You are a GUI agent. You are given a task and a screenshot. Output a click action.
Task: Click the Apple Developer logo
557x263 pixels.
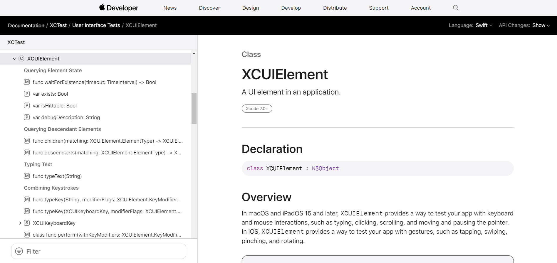[x=119, y=8]
